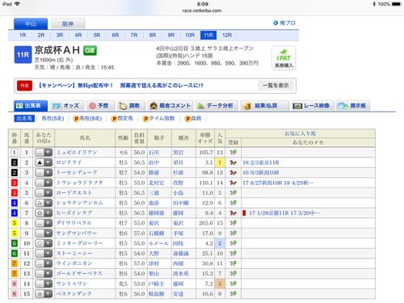Image resolution: width=404 pixels, height=303 pixels.
Task: Click the red memo marker in row 7
Action: coord(244,213)
